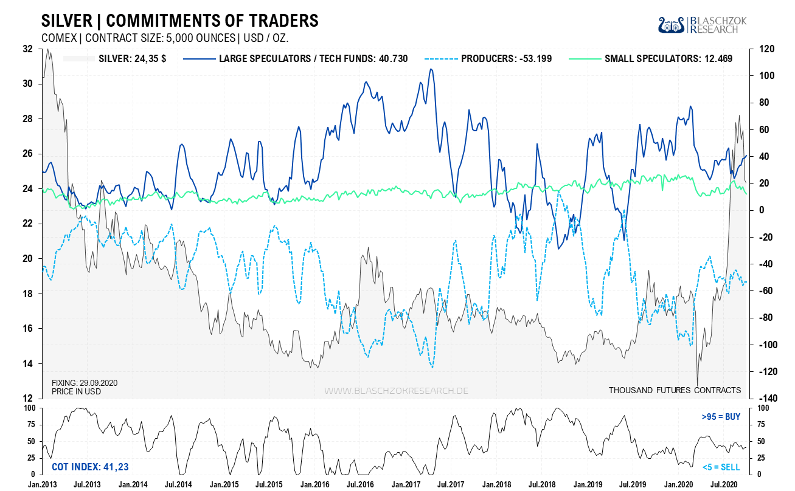Click the Silver Commitments of Traders title
The height and width of the screenshot is (491, 795).
point(179,20)
